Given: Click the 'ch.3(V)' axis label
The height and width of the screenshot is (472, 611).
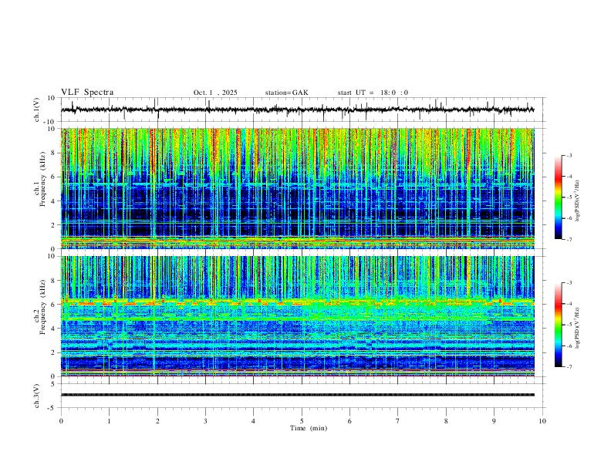Looking at the screenshot, I should click(x=37, y=396).
